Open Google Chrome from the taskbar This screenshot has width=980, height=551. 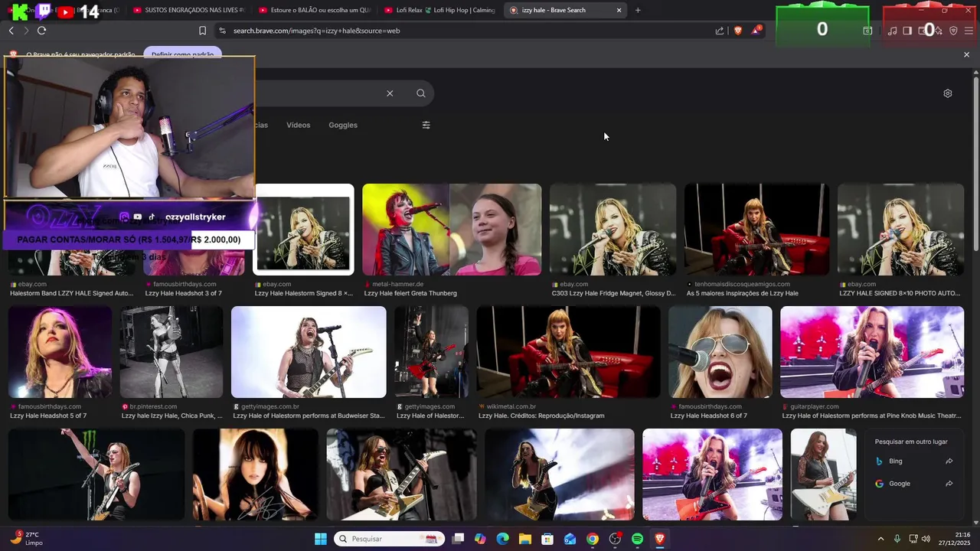593,539
